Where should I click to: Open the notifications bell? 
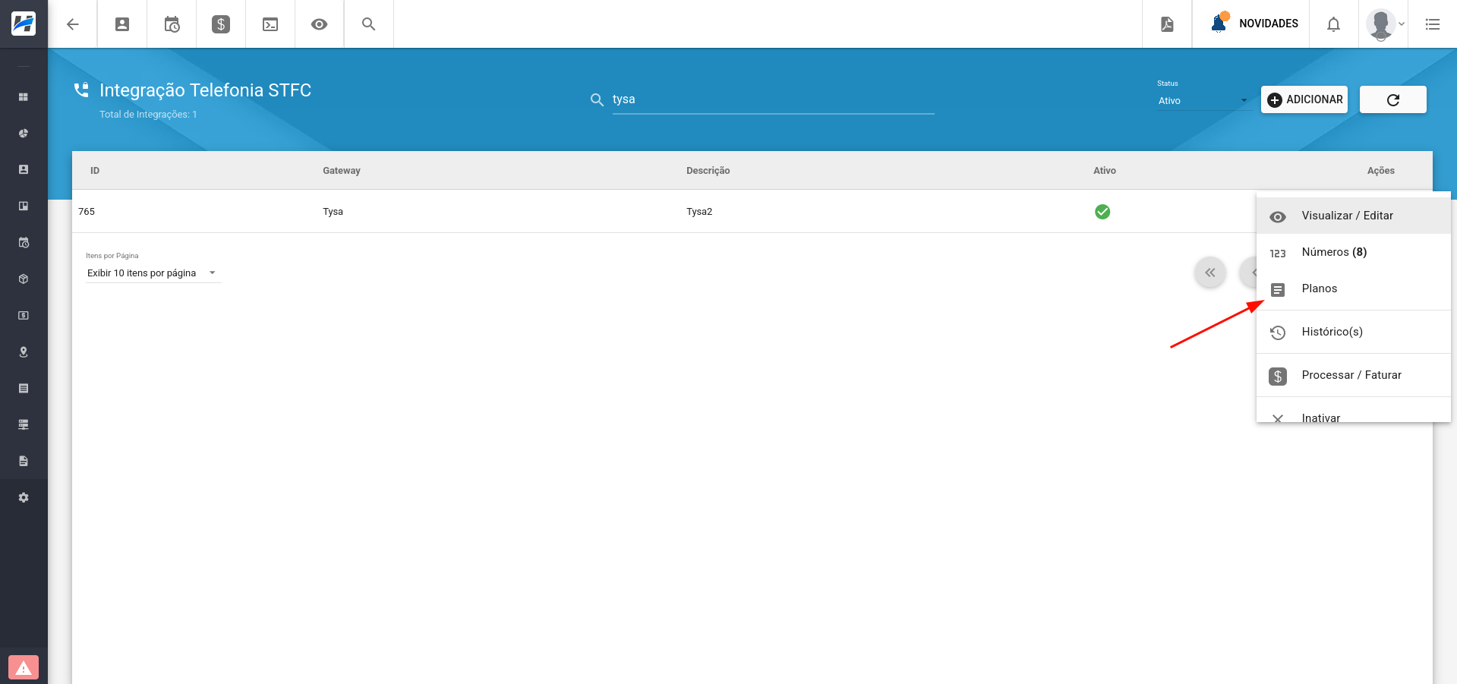1333,24
